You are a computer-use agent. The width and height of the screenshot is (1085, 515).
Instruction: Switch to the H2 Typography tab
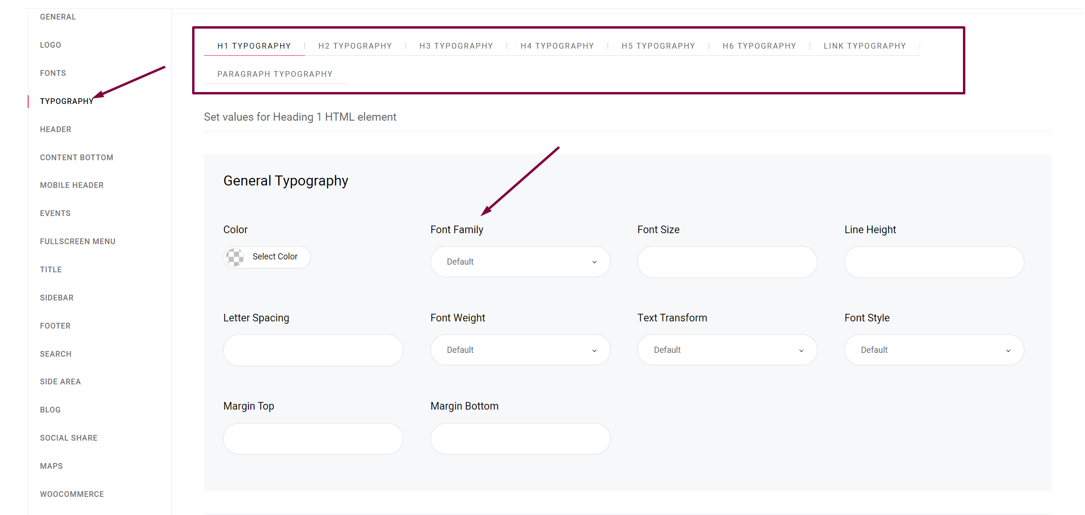[355, 46]
